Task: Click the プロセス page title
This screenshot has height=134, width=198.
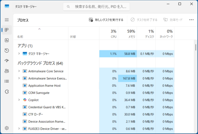Action: pos(23,20)
